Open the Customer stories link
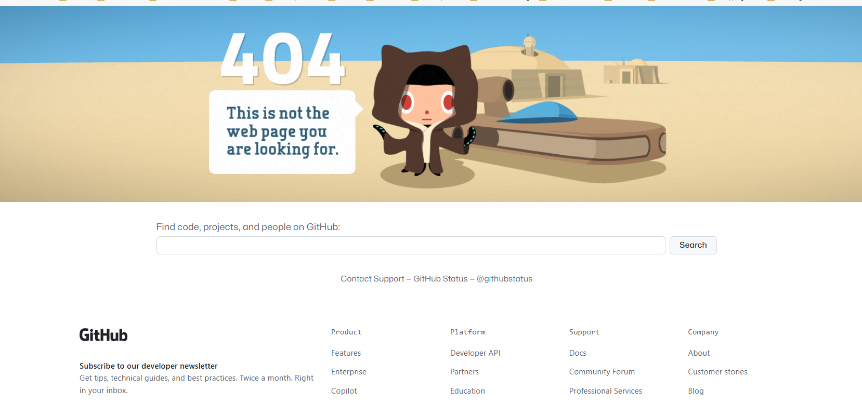This screenshot has height=404, width=862. (717, 372)
